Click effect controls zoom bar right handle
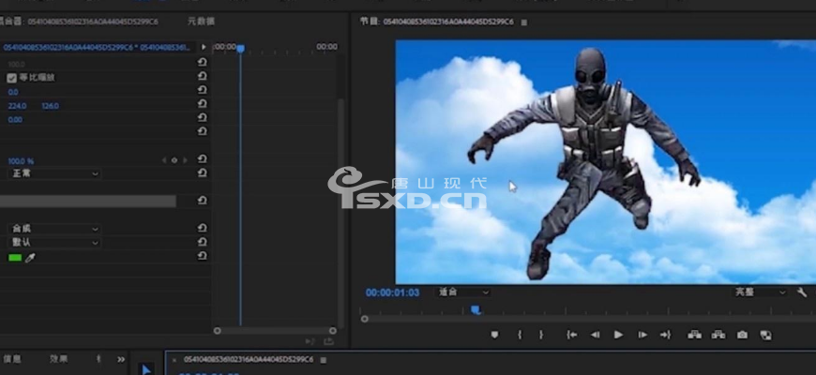Image resolution: width=816 pixels, height=375 pixels. (x=333, y=331)
